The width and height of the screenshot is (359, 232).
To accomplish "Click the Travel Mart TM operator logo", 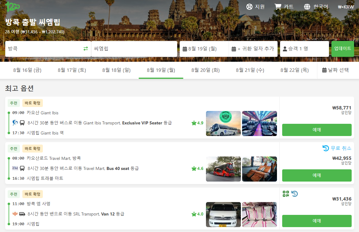I will coord(15,168).
